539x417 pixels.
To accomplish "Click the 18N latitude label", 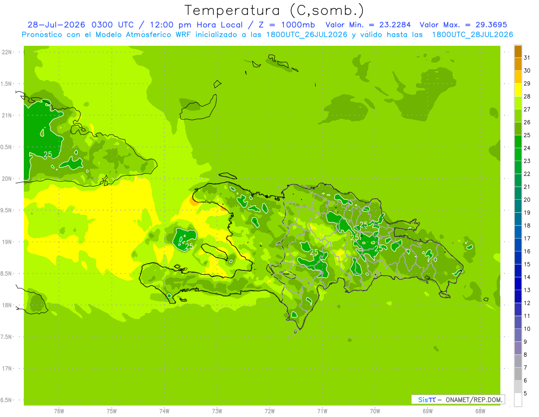I will (x=7, y=305).
